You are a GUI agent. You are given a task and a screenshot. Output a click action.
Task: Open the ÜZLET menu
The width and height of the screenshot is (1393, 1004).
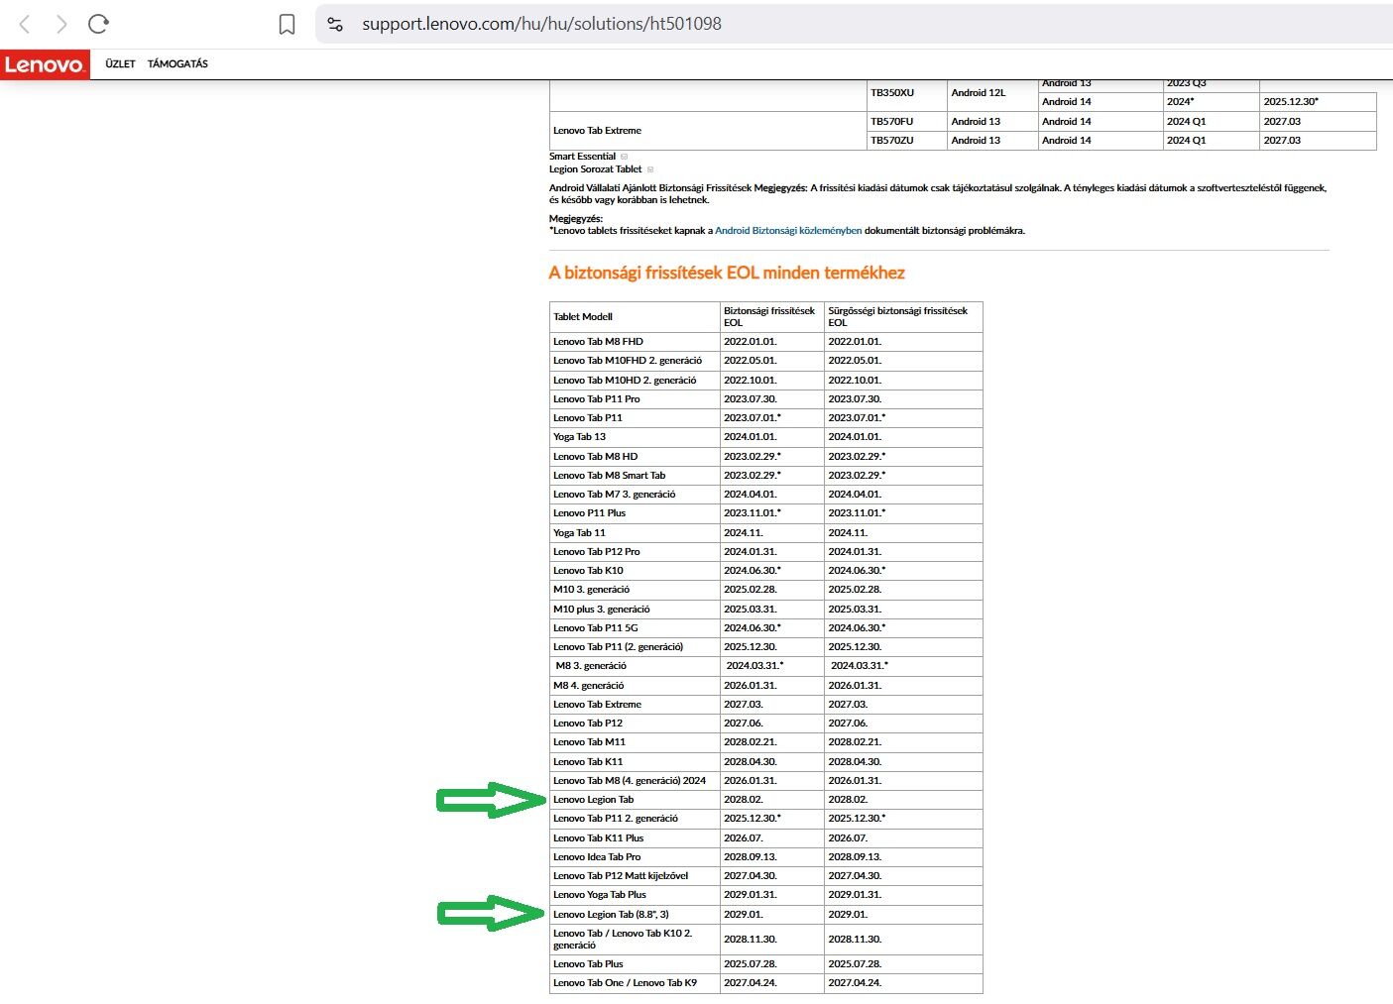tap(120, 64)
